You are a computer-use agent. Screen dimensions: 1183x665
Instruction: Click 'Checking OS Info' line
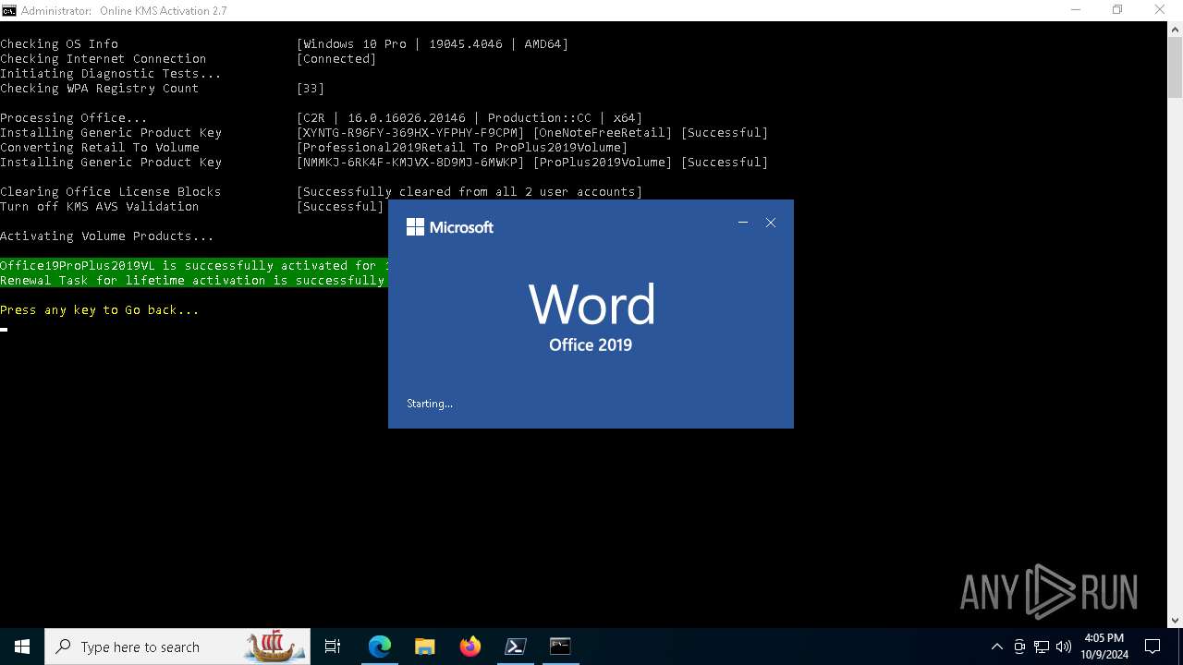point(59,44)
